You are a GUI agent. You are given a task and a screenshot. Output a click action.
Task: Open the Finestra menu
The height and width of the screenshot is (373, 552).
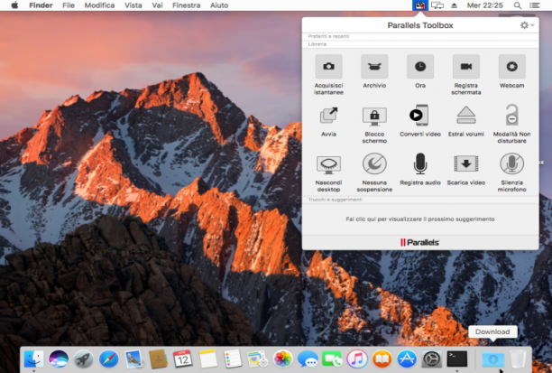click(186, 5)
